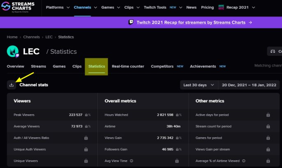This screenshot has width=282, height=168.
Task: Click the lock for Auth / All Viewers Ratio
Action: 86,138
